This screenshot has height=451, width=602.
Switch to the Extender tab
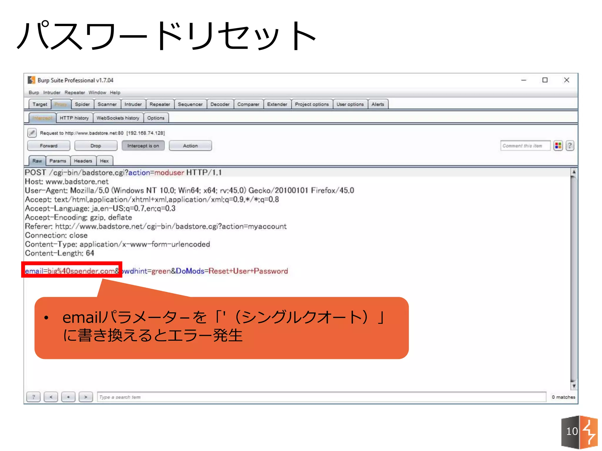(277, 104)
